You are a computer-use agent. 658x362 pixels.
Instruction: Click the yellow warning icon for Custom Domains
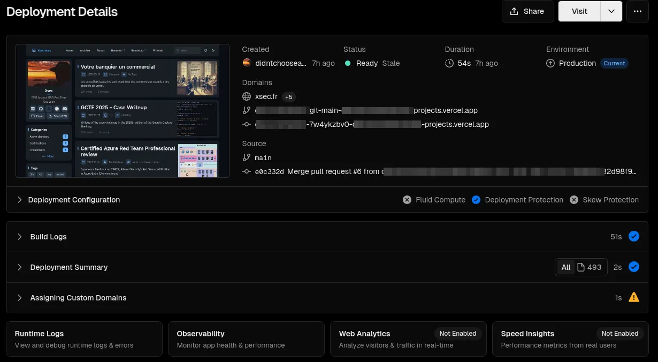click(634, 297)
